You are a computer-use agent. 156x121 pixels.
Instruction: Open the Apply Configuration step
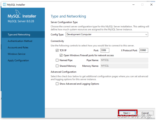(18, 60)
